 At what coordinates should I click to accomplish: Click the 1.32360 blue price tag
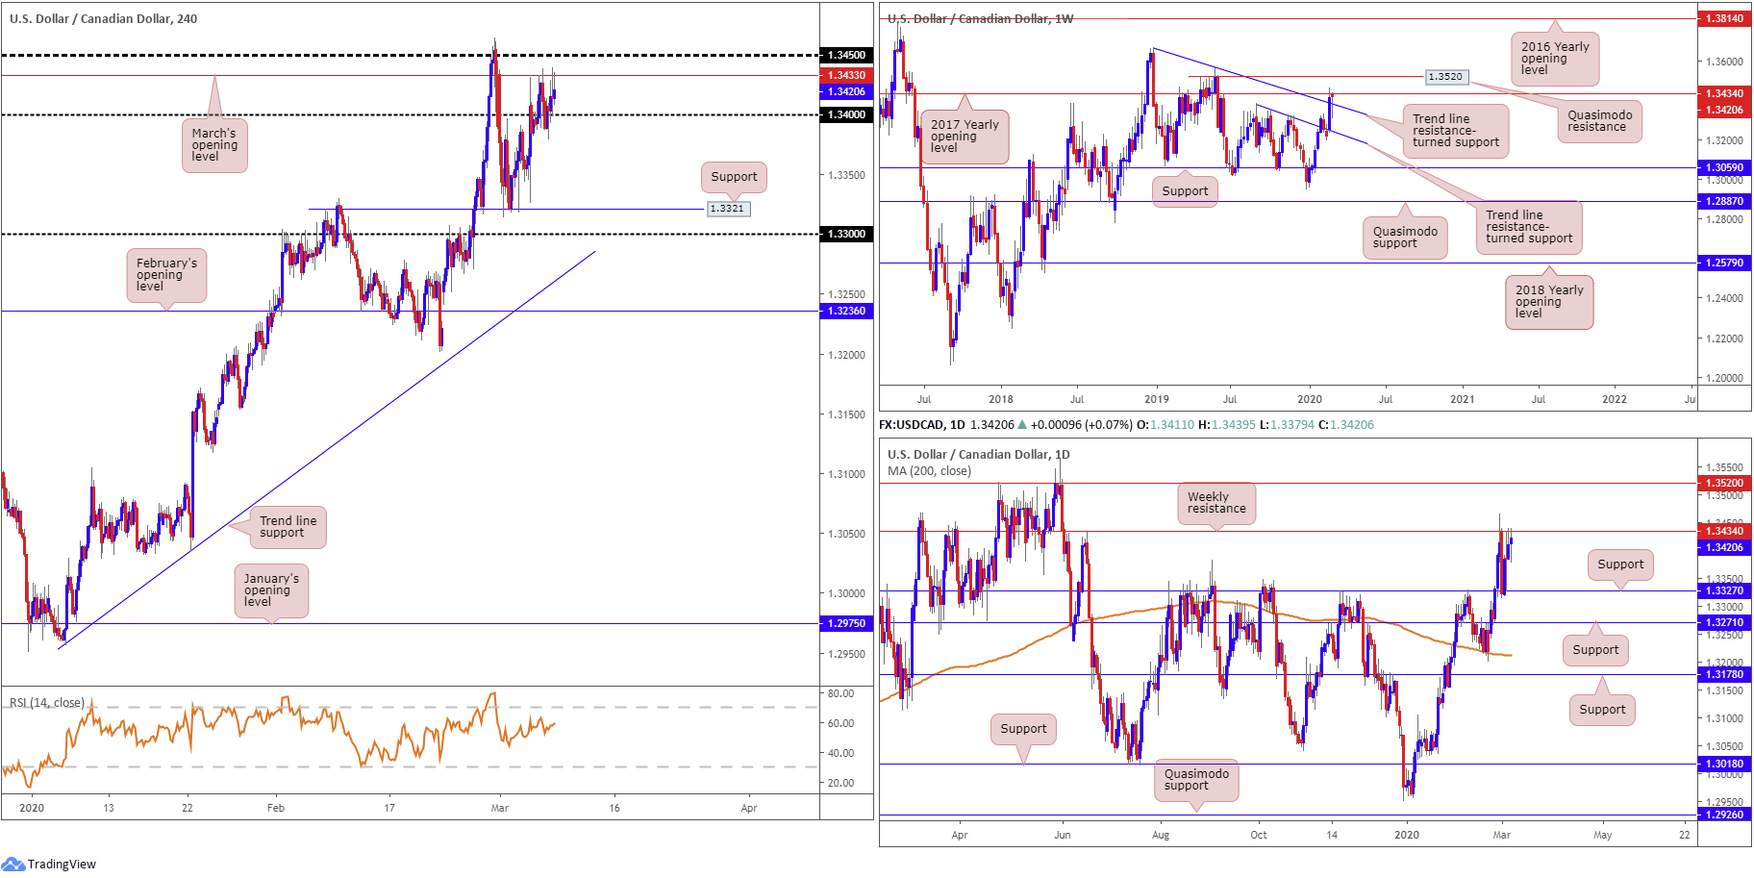[x=846, y=311]
